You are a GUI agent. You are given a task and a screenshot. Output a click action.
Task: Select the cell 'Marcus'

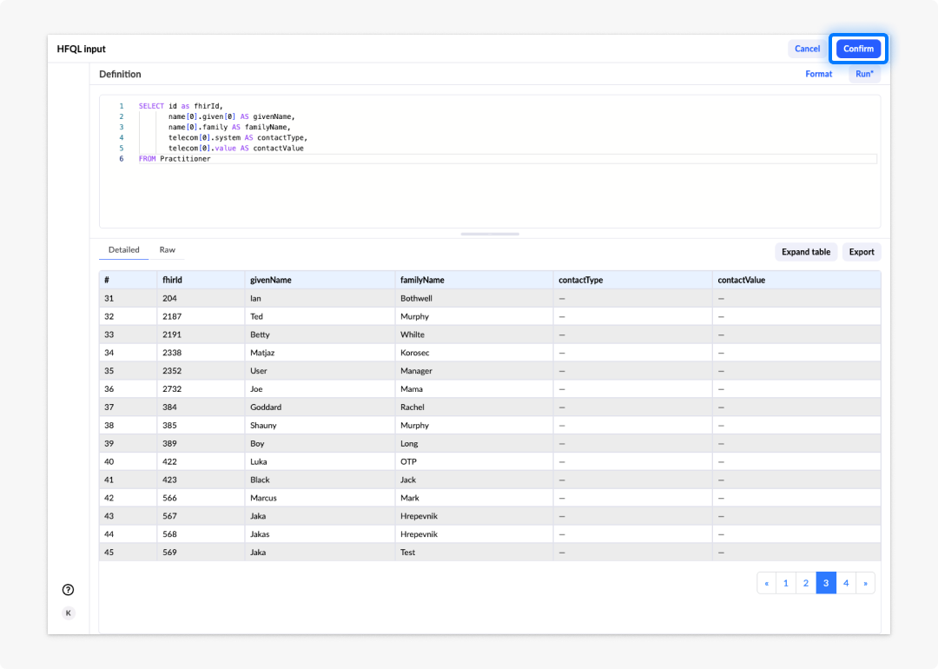click(x=320, y=498)
